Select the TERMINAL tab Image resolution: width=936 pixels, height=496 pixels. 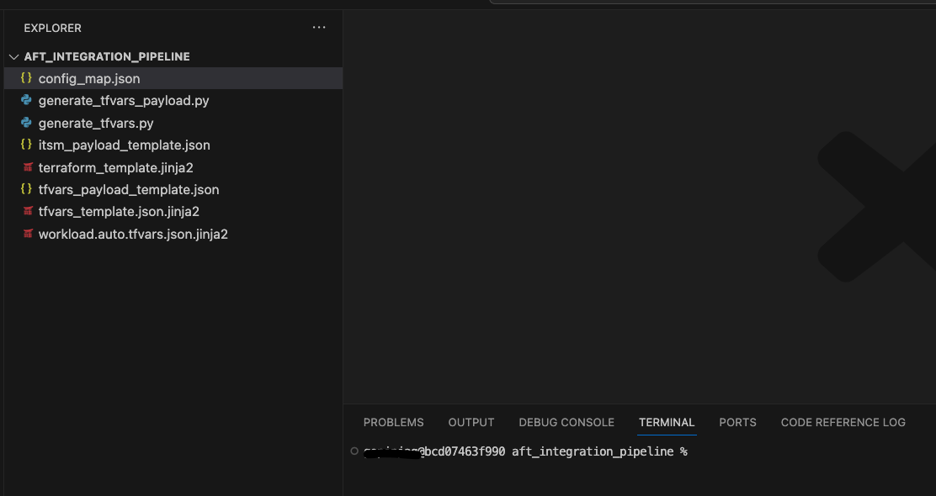(666, 422)
